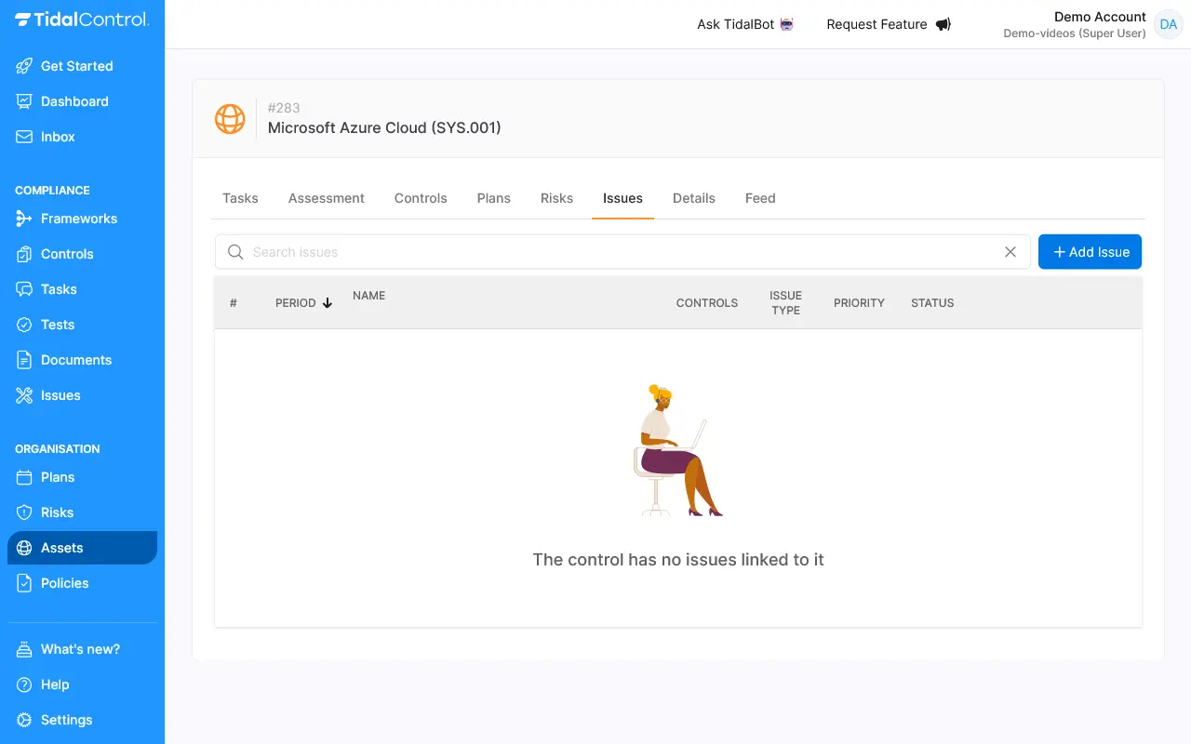Click the Inbox envelope icon
Screen dimensions: 1191x744
coord(24,137)
